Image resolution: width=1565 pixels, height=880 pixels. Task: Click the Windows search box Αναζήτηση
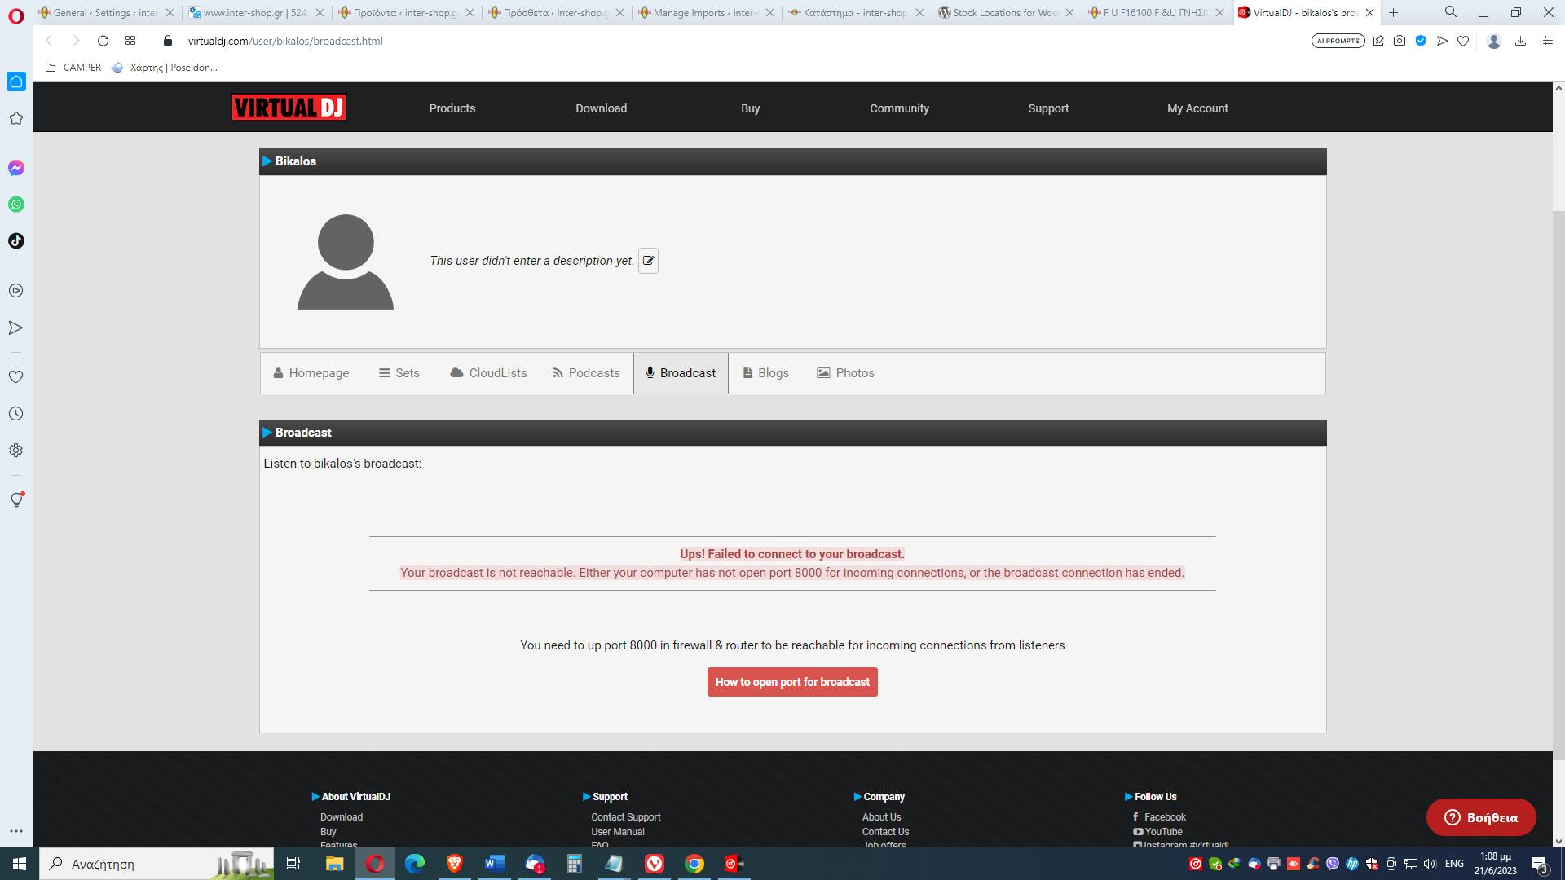click(156, 864)
